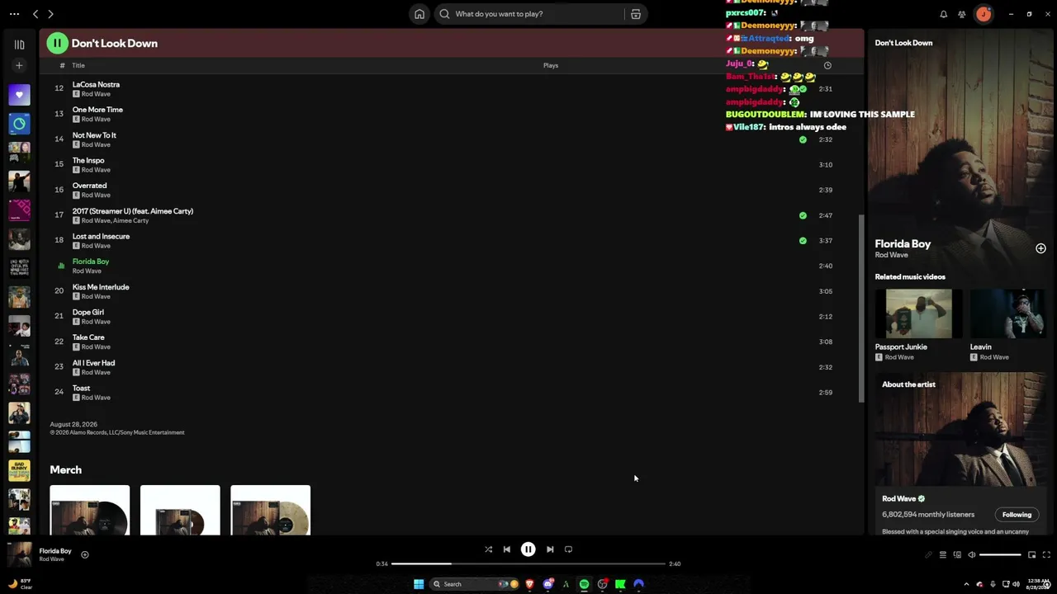1057x594 pixels.
Task: Toggle the saved checkmark on '2017 (Streamer U)'
Action: click(x=803, y=215)
